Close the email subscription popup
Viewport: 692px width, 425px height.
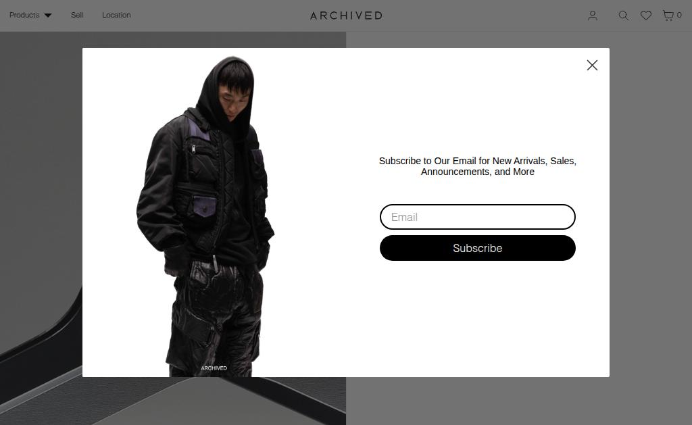tap(592, 66)
